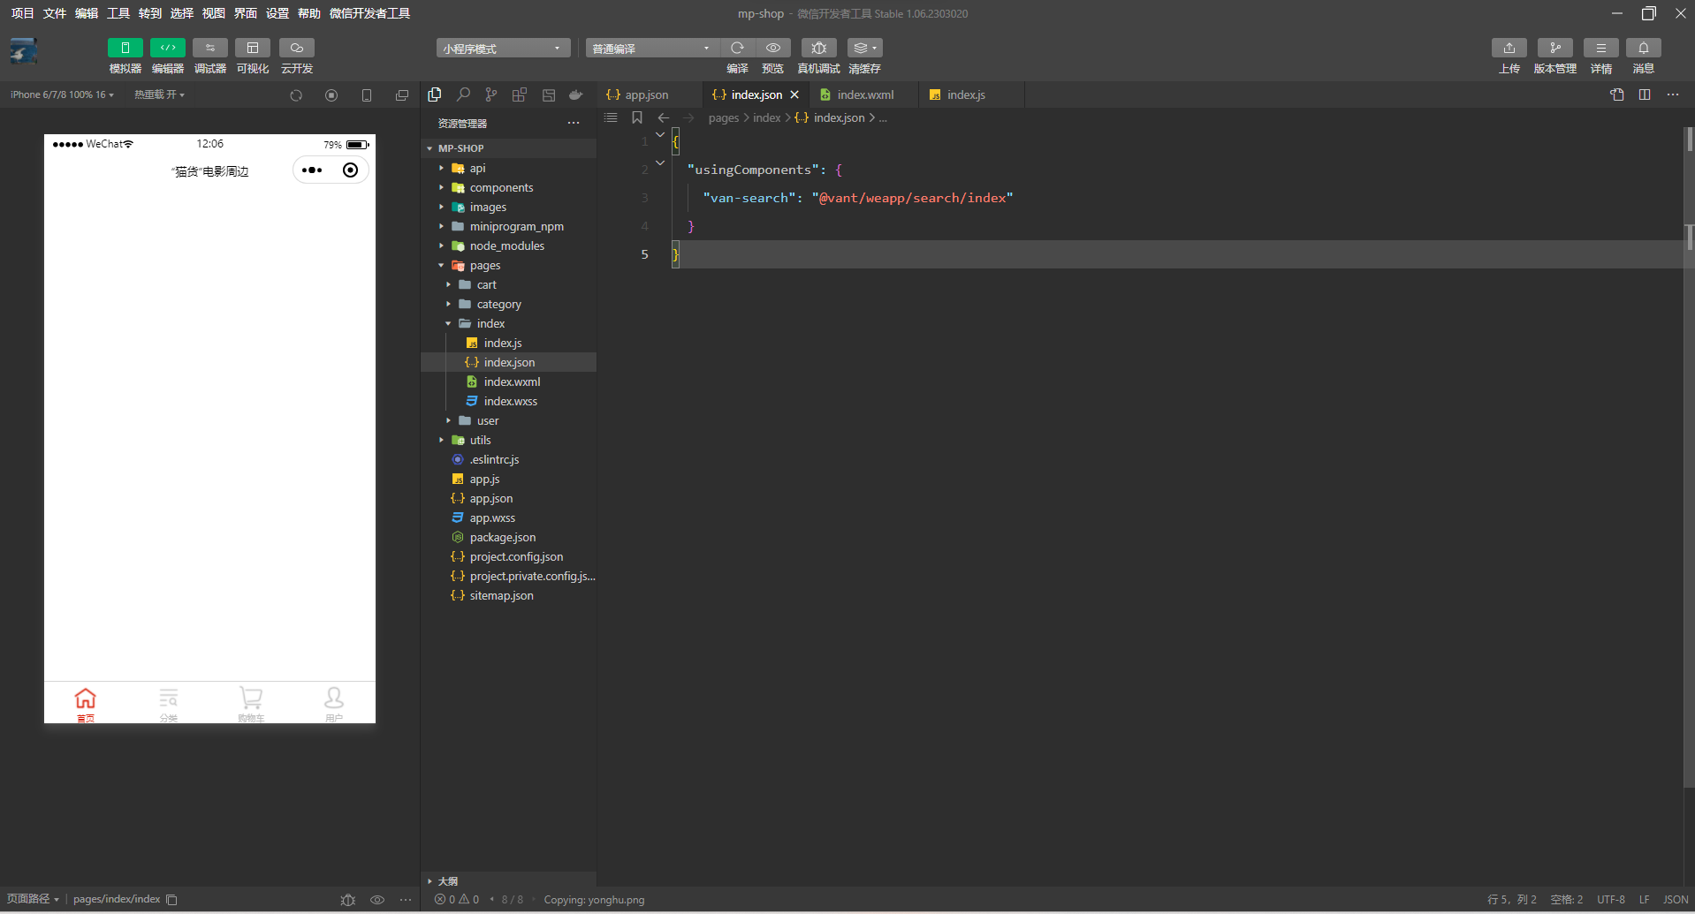Detach simulator into separate window

point(402,95)
